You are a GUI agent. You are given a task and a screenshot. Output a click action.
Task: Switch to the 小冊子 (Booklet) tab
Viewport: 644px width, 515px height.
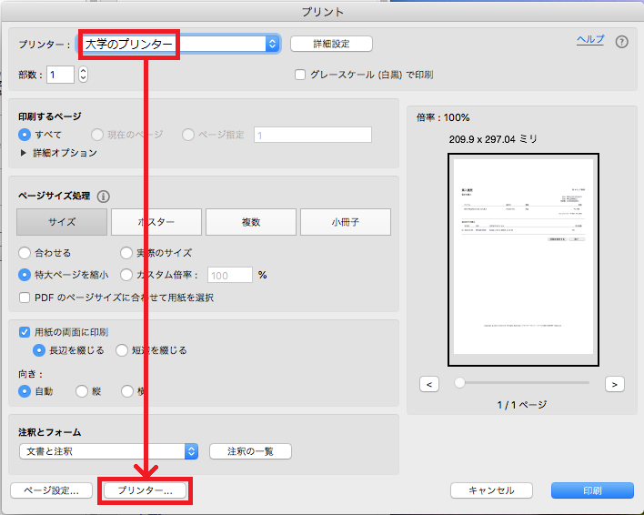point(345,222)
